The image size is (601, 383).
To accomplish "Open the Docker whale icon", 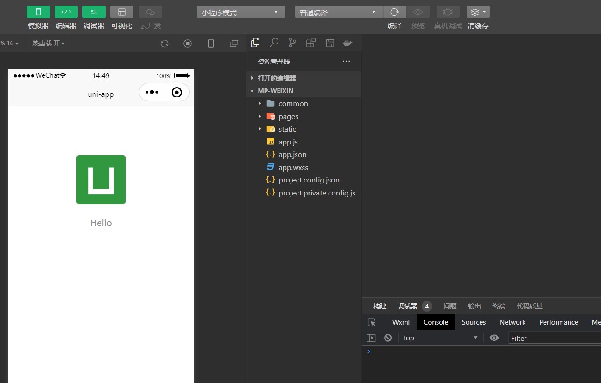I will (348, 43).
